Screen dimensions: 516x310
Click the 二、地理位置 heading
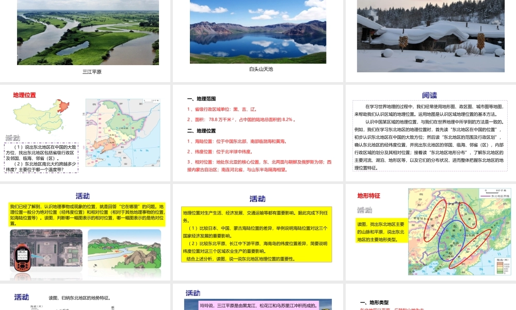pos(201,130)
